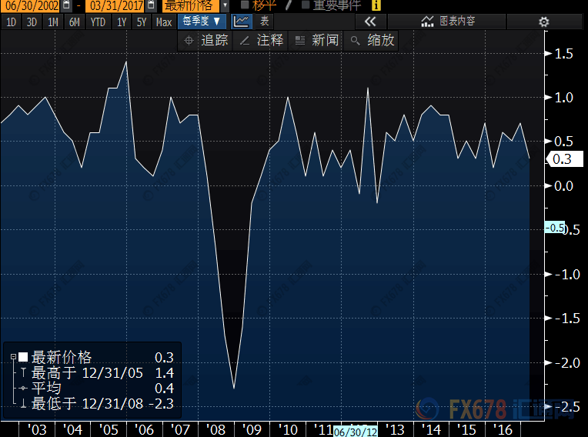Open the 新闻 news tool
The height and width of the screenshot is (437, 588).
tap(316, 40)
